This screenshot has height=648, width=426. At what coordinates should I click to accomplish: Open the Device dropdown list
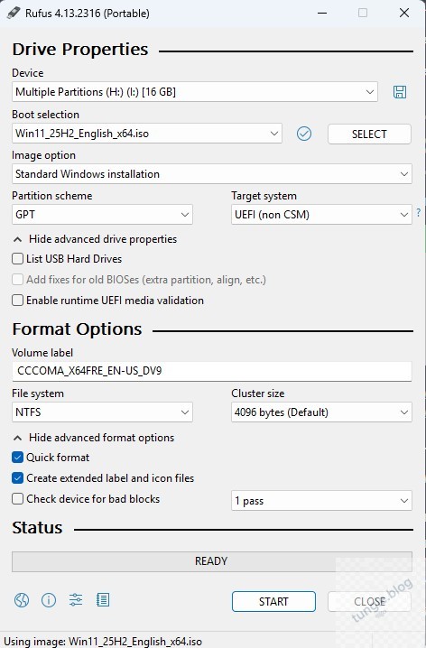195,92
